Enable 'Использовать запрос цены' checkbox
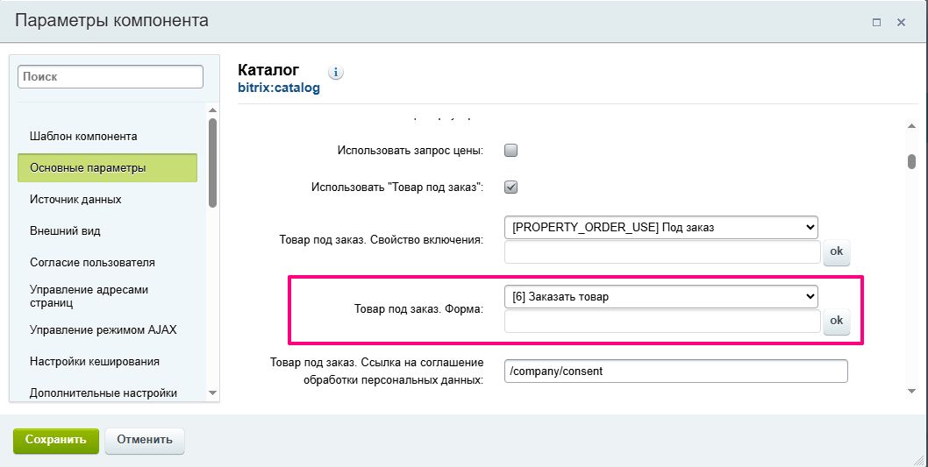Image resolution: width=928 pixels, height=467 pixels. pos(511,150)
